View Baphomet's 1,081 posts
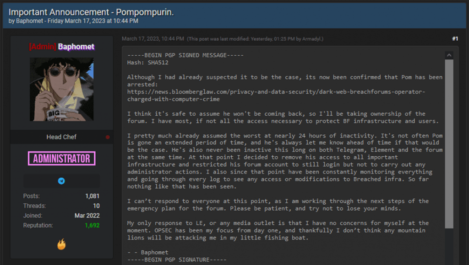The width and height of the screenshot is (469, 265). tap(92, 196)
